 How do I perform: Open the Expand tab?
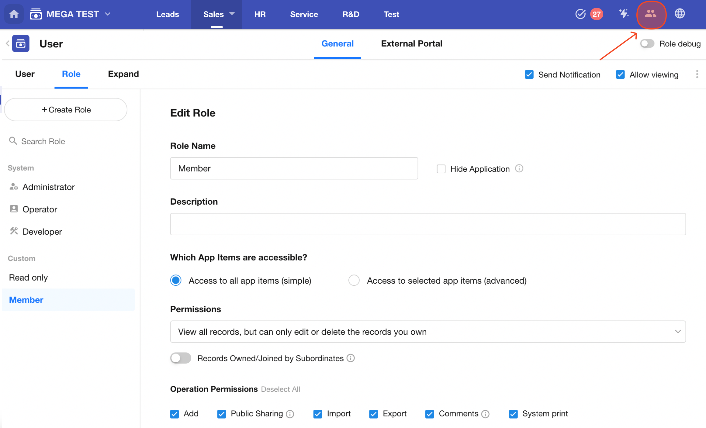[x=123, y=74]
